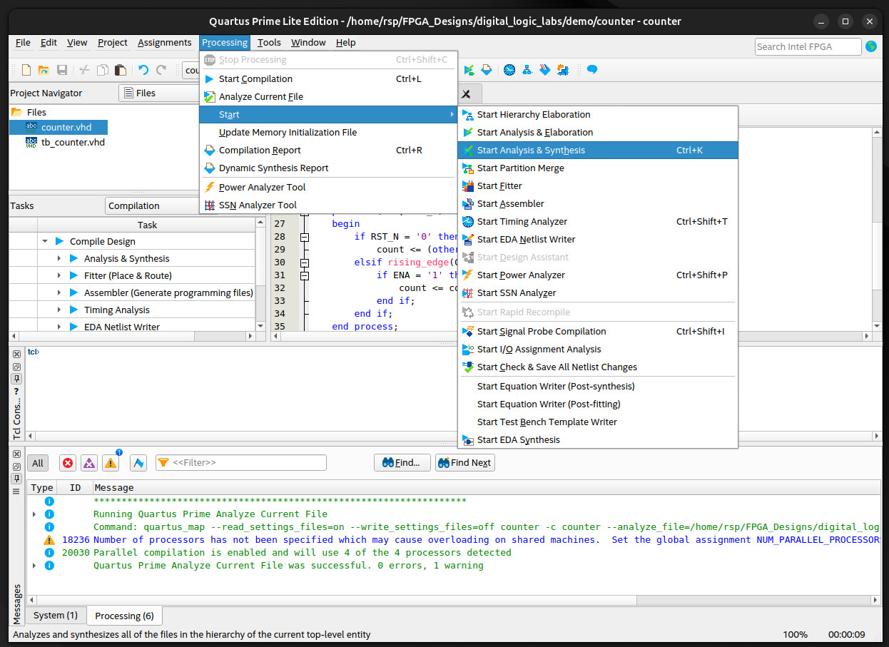Click the New file toolbar icon
Screen dimensions: 889x647
(x=26, y=70)
